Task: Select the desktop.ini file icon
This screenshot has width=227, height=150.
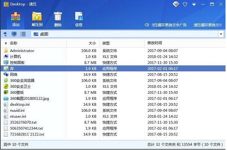Action: click(x=6, y=104)
